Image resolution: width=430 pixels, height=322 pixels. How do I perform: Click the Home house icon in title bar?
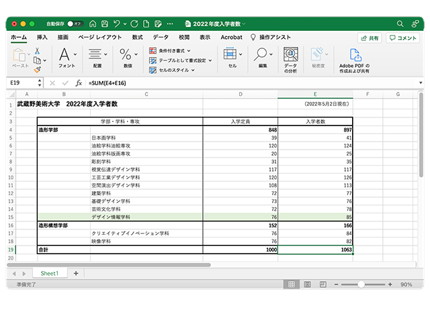[x=93, y=24]
